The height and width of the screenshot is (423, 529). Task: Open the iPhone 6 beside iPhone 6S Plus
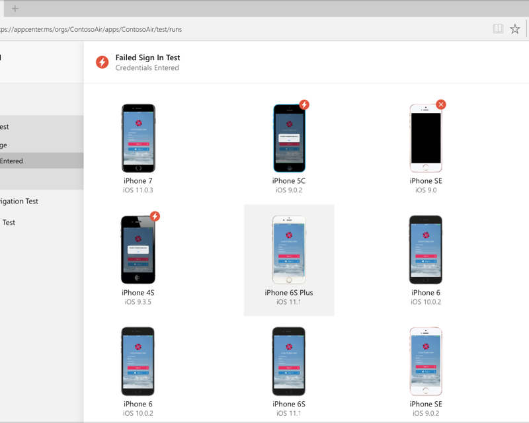(426, 250)
